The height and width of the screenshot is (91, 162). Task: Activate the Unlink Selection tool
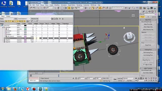click(x=41, y=8)
